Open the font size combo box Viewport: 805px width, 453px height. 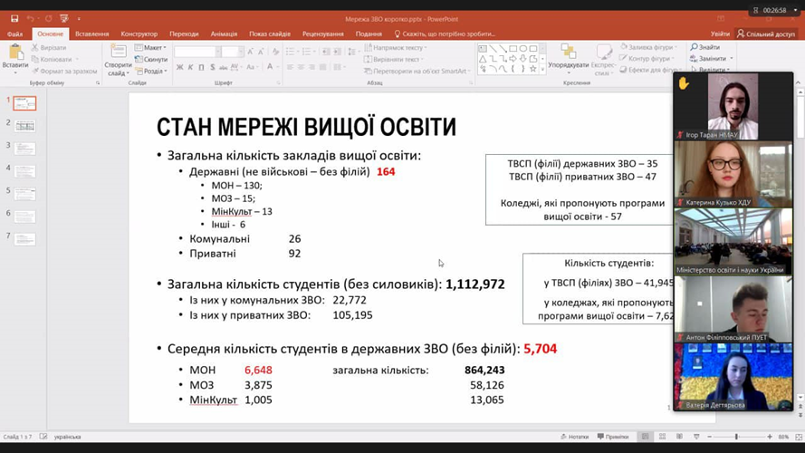point(232,52)
